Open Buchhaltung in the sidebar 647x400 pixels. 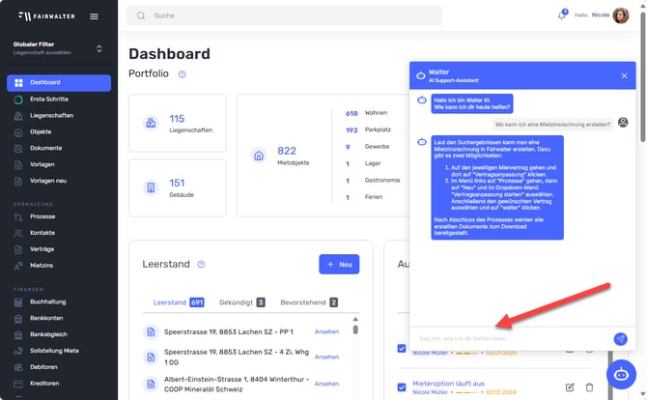[x=48, y=302]
